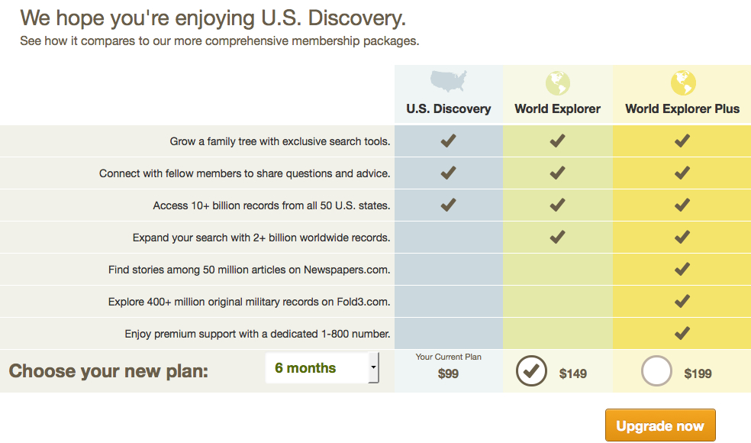Click the globe icon above World Explorer
Viewport: 751px width, 443px height.
click(557, 83)
